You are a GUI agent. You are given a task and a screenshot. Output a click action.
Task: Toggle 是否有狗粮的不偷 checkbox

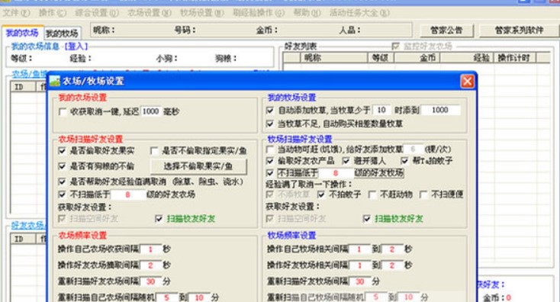coord(62,166)
